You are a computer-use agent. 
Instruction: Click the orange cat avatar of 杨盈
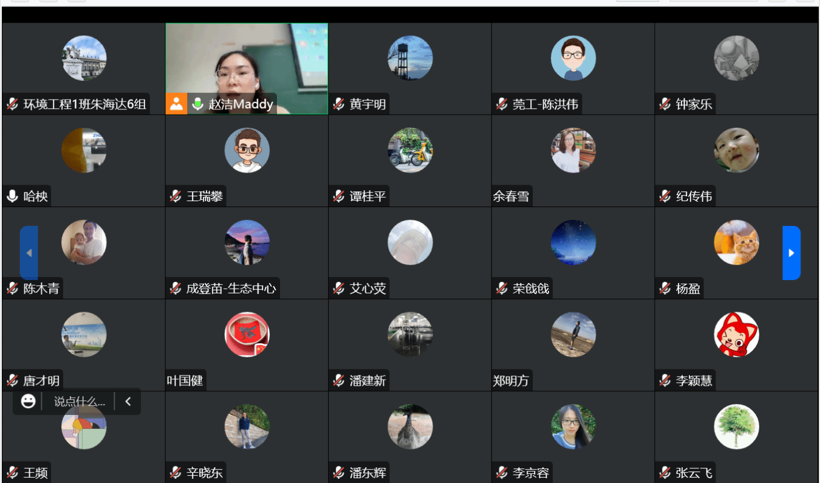tap(736, 242)
